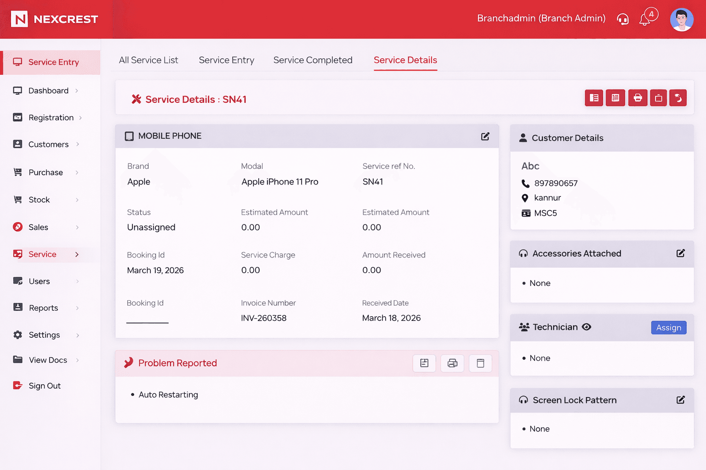The width and height of the screenshot is (706, 470).
Task: Edit the Accessories Attached section
Action: [x=681, y=253]
